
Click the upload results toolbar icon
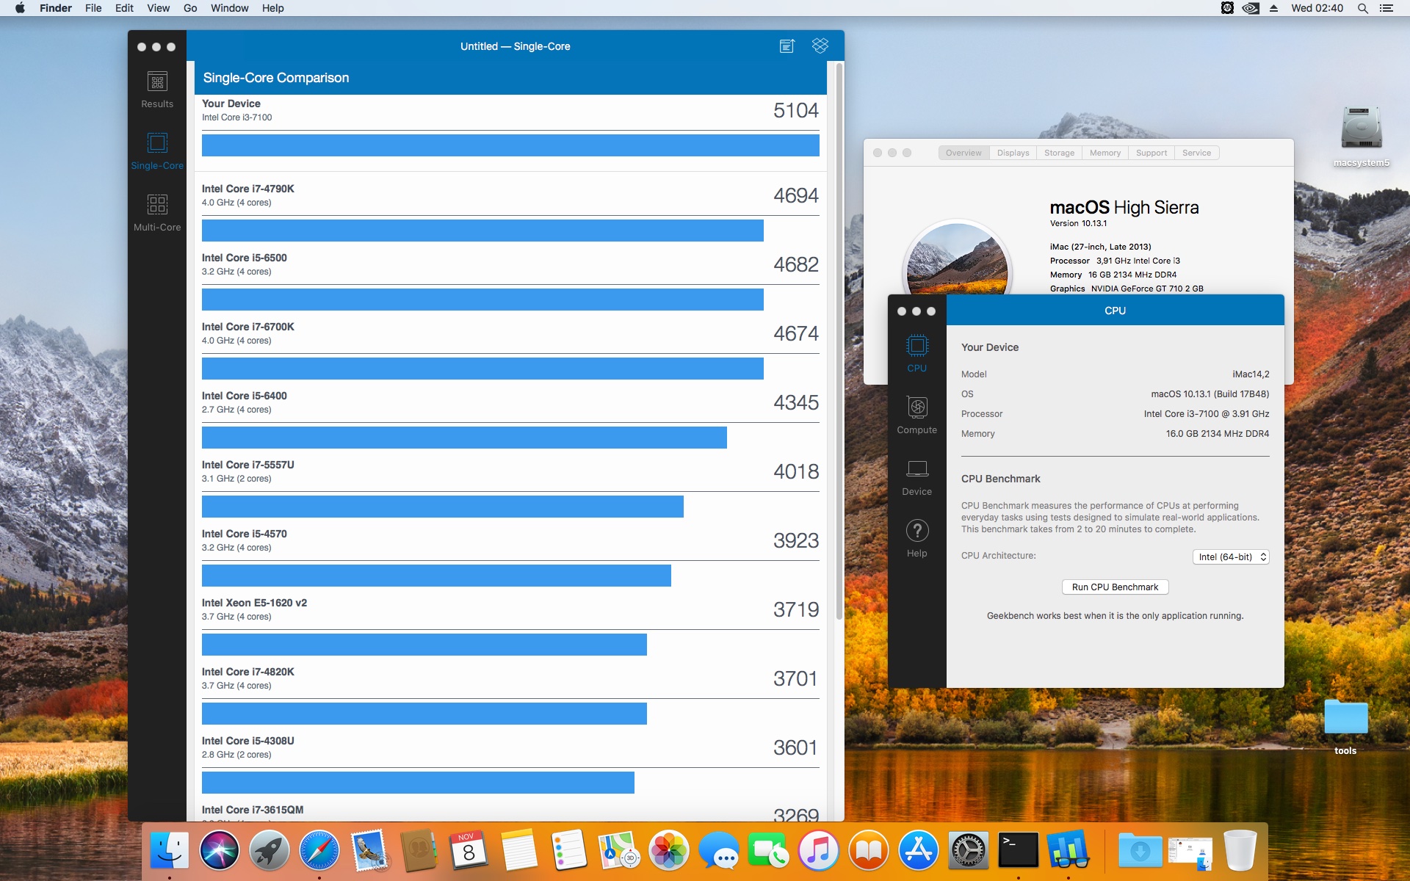(x=787, y=46)
